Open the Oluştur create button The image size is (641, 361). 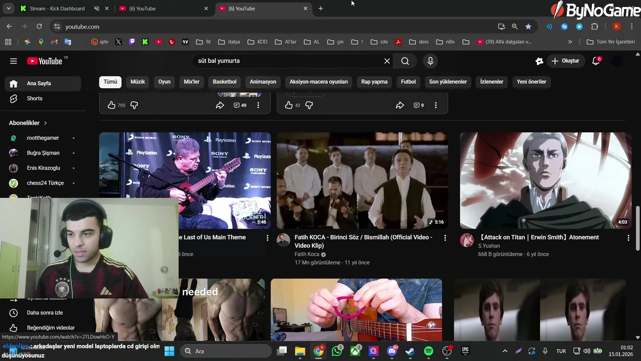[x=565, y=61]
